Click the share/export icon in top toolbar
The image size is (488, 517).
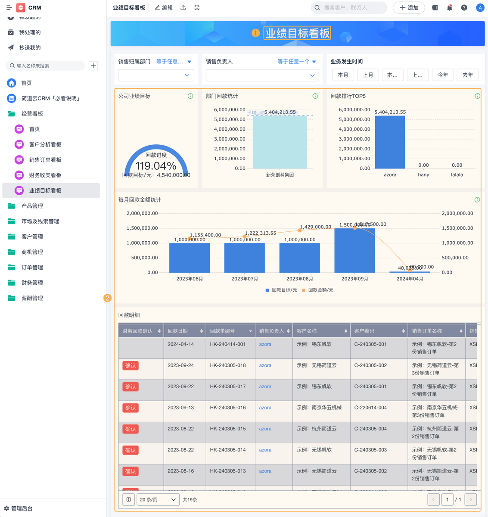[x=183, y=8]
